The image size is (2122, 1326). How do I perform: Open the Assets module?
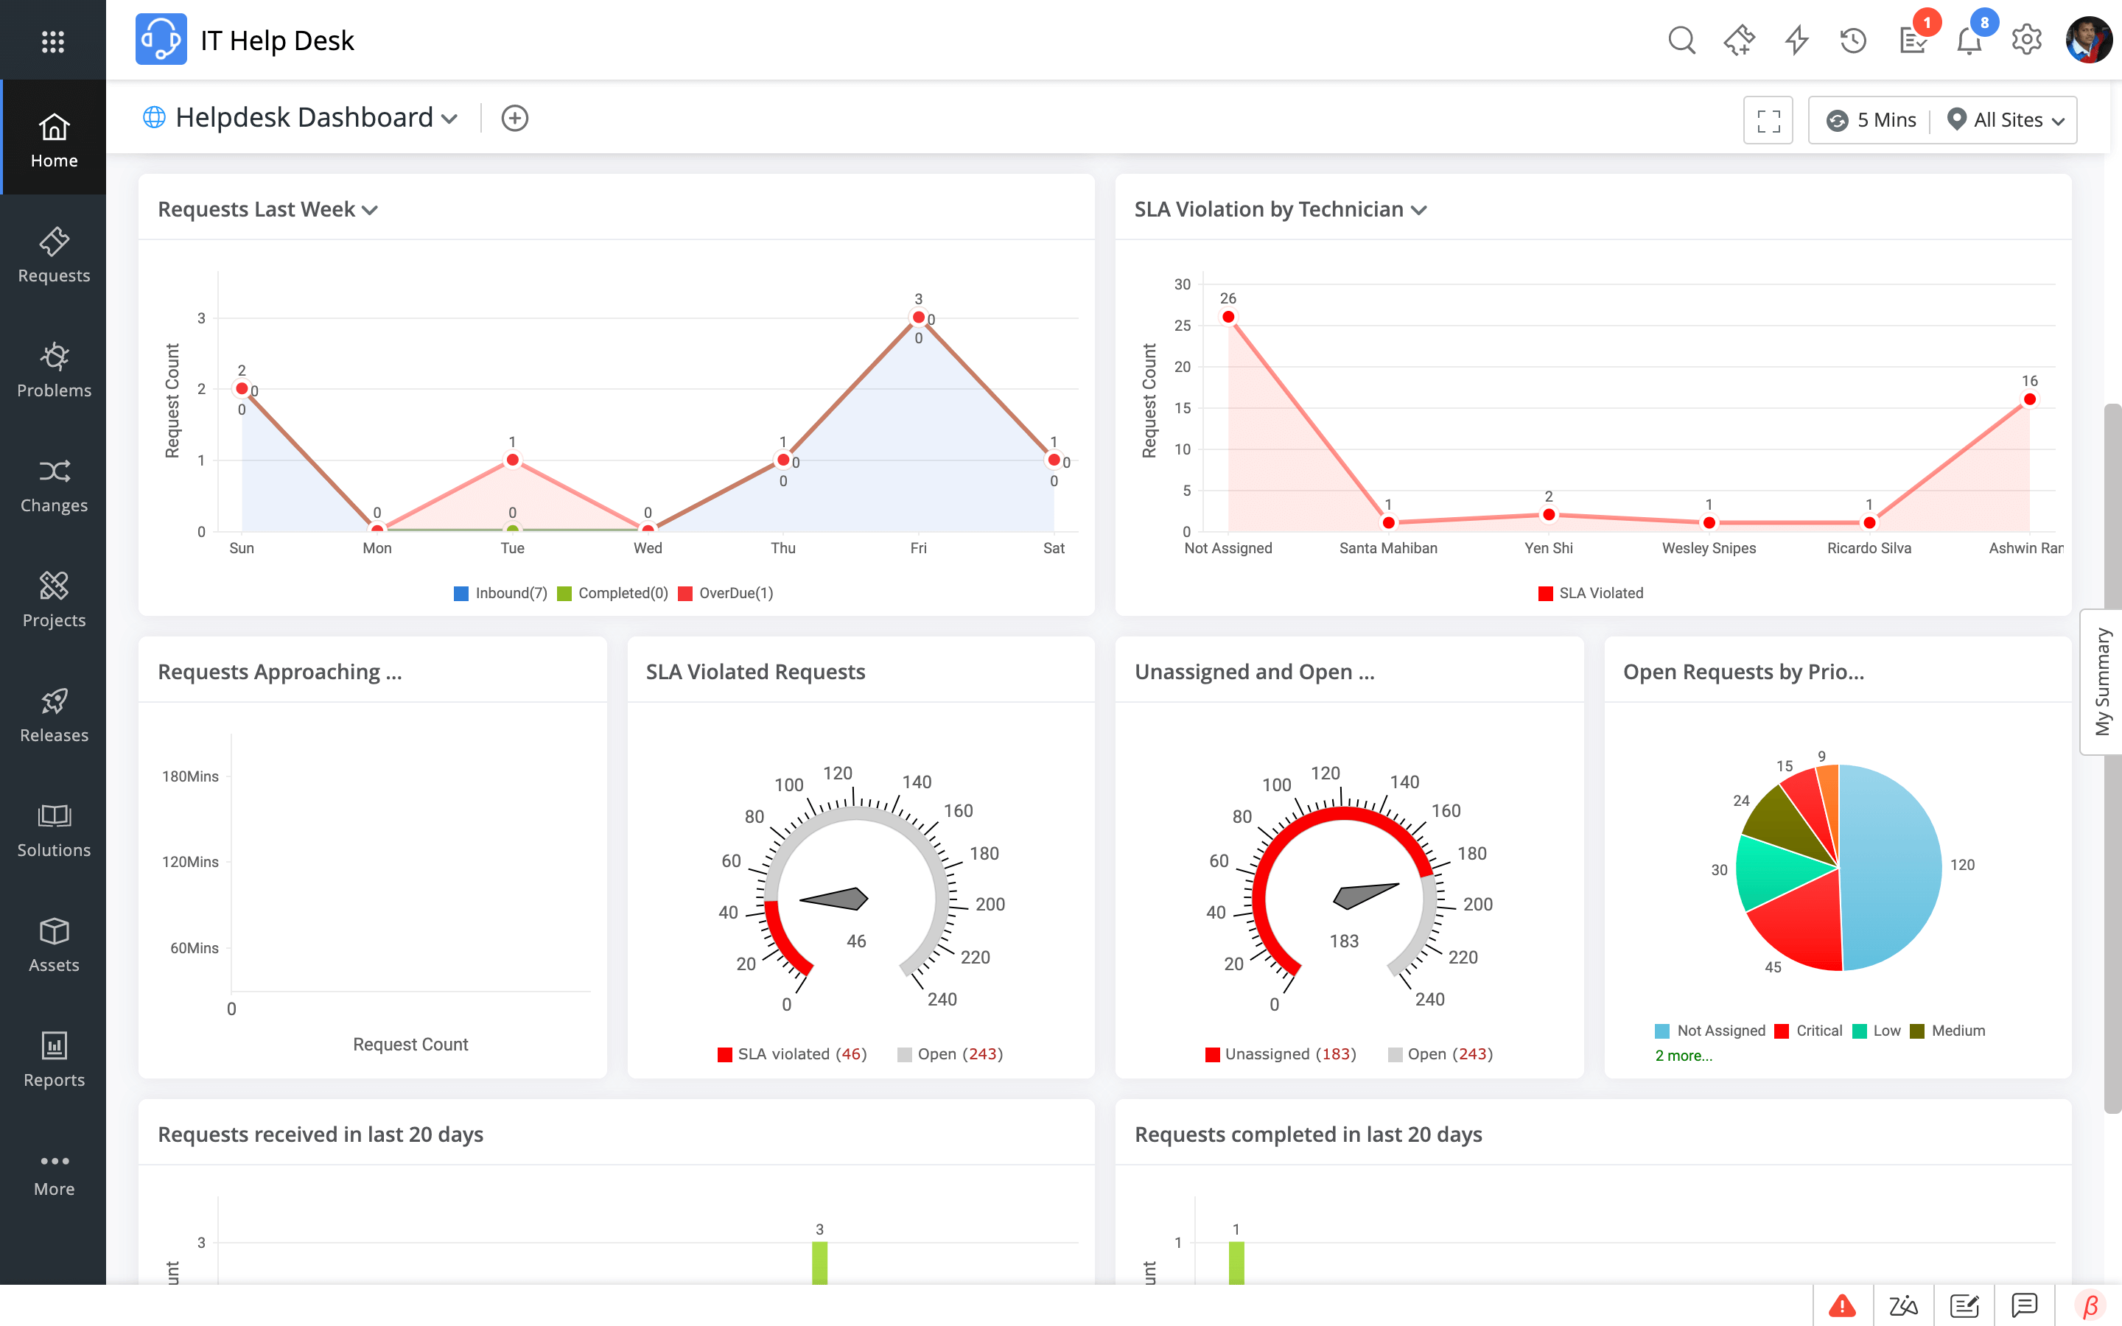54,942
